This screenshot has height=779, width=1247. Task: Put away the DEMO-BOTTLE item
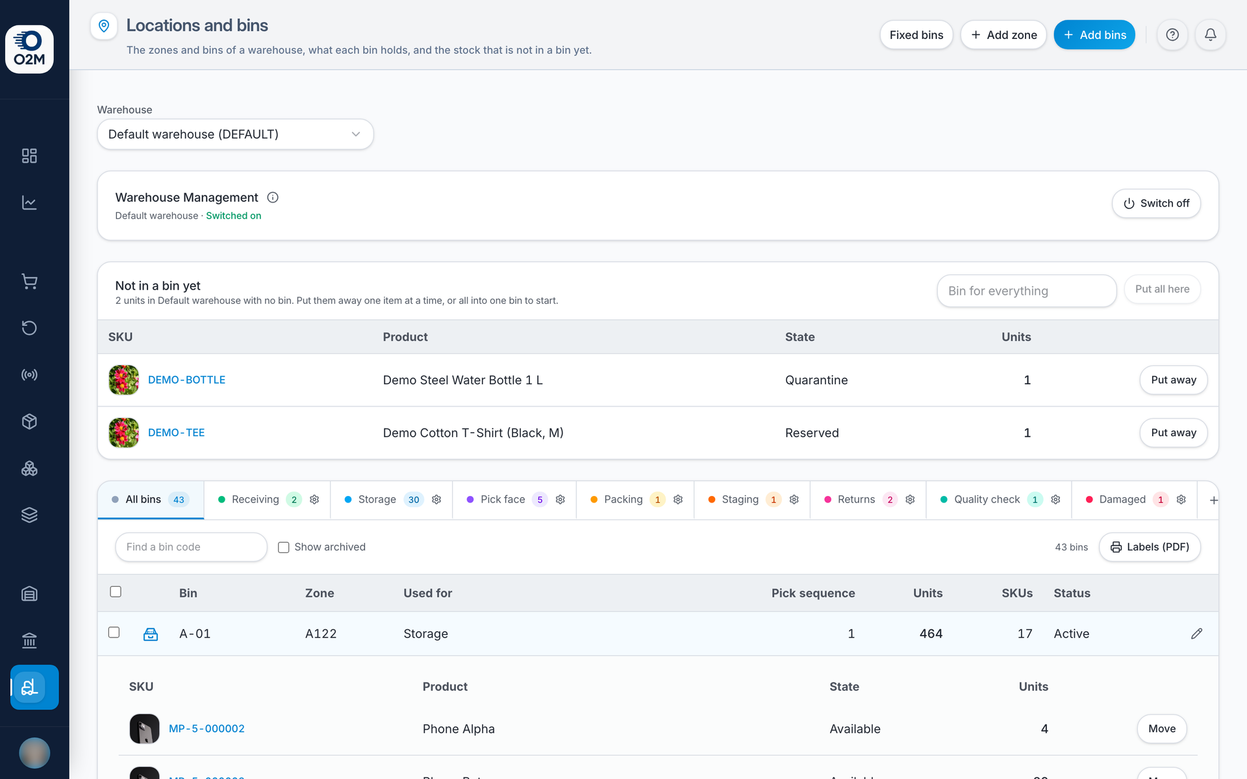coord(1173,380)
